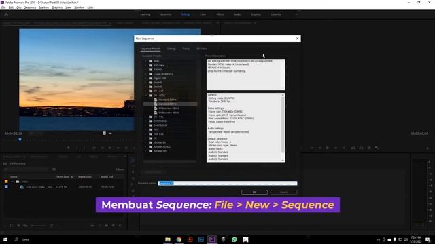This screenshot has height=244, width=435.
Task: Expand the AVCHD preset folder
Action: point(145,70)
